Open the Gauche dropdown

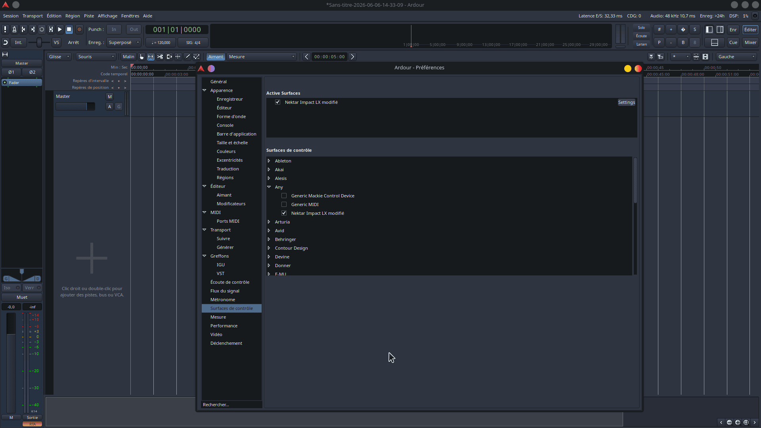(x=736, y=57)
